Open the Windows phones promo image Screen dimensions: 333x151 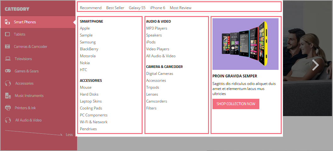246,44
